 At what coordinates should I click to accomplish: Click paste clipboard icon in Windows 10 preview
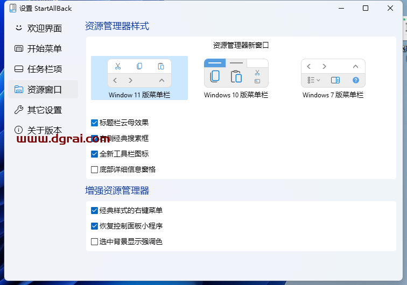(236, 76)
